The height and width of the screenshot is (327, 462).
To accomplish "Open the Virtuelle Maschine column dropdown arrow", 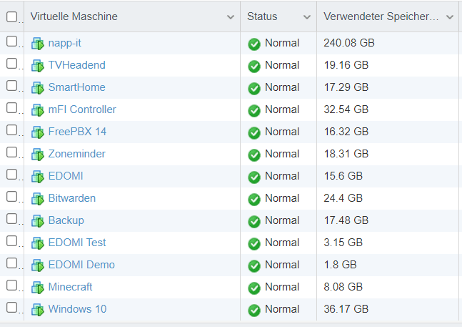I will (x=230, y=16).
